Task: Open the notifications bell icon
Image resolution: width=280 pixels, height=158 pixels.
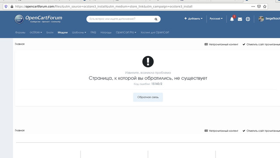Action: (232, 19)
